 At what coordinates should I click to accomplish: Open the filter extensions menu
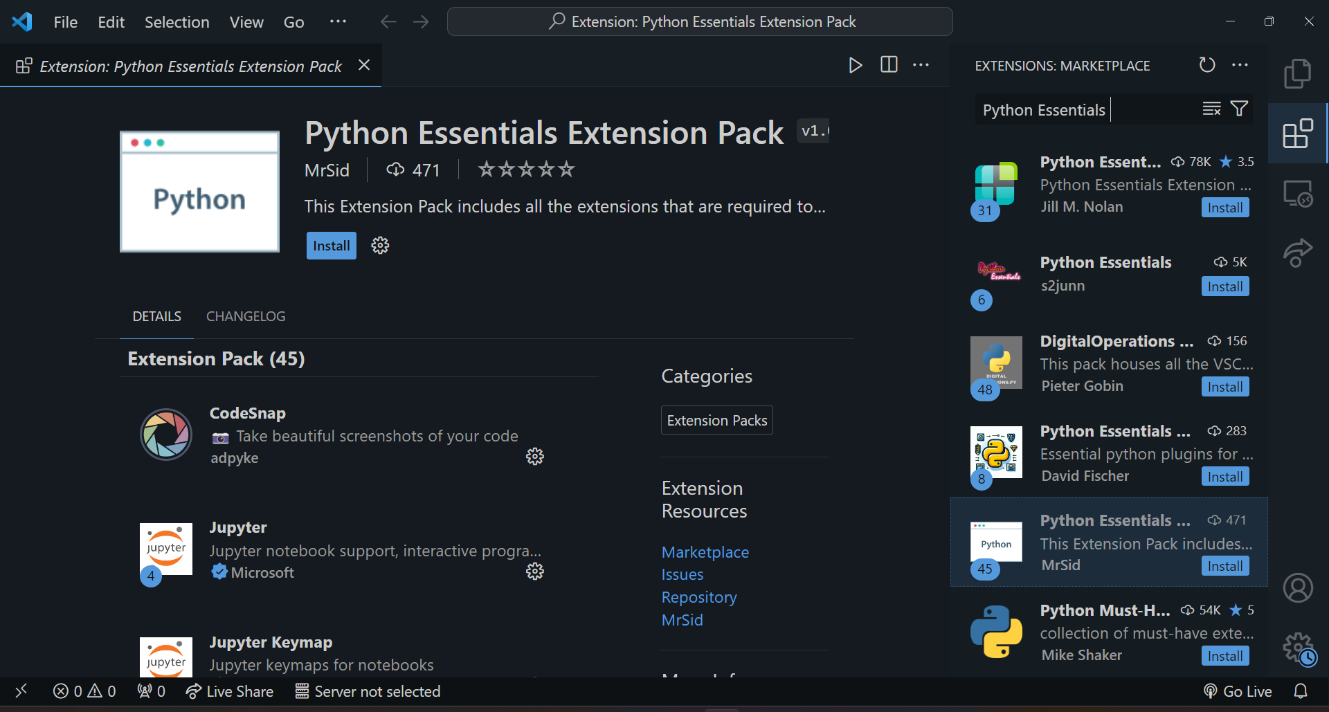click(x=1239, y=109)
